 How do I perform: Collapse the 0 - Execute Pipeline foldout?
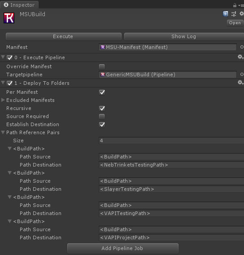pos(3,57)
